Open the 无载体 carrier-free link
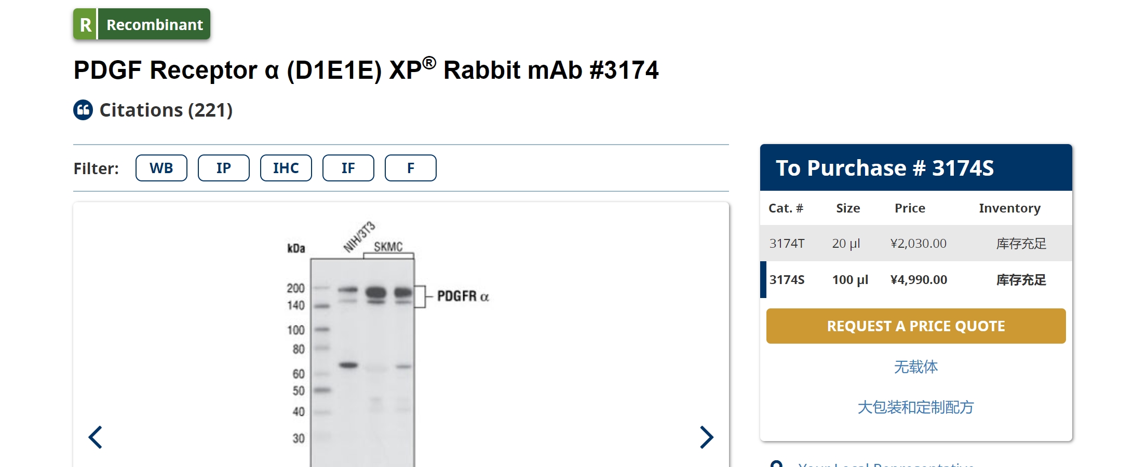 coord(916,367)
